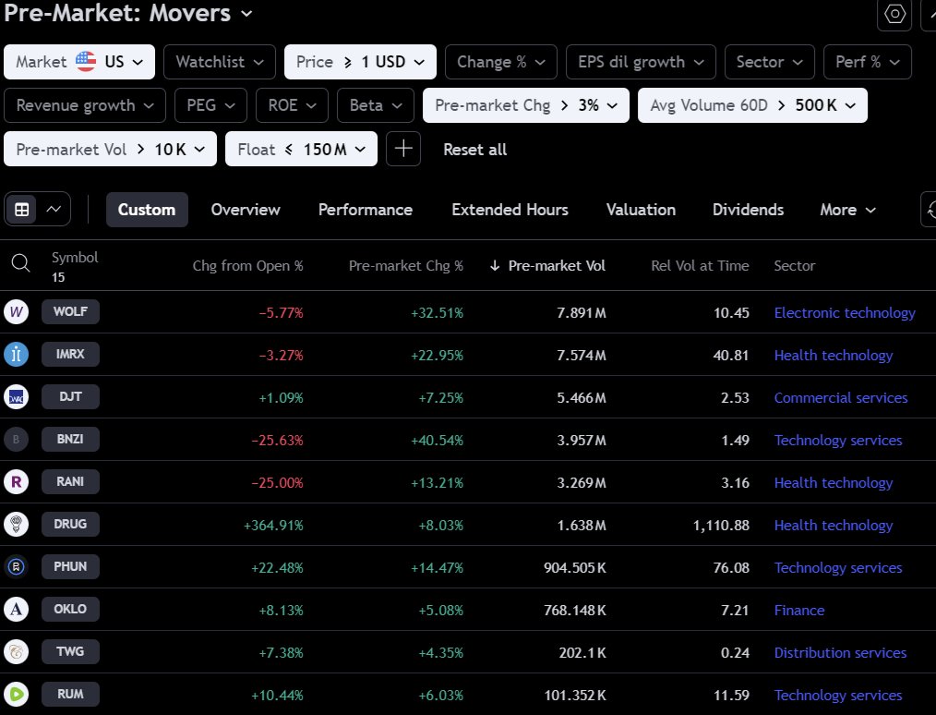
Task: Open Pre-market Vol > 10K filter
Action: [x=111, y=149]
